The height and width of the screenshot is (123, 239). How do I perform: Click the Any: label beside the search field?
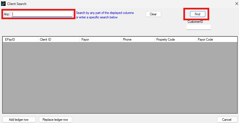click(7, 14)
